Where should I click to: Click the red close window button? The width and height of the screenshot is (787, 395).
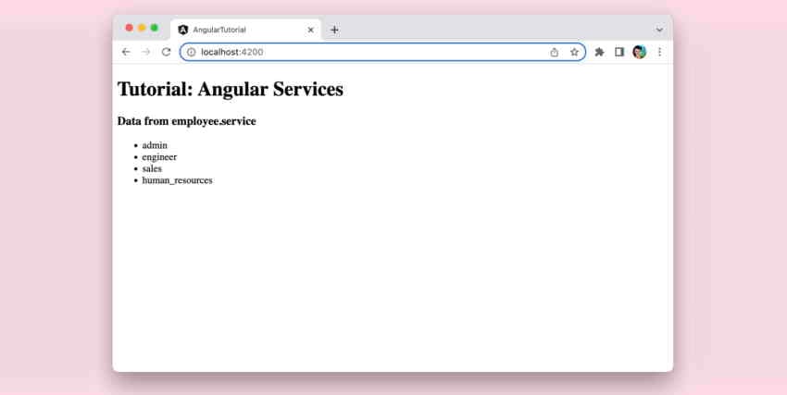pos(129,28)
